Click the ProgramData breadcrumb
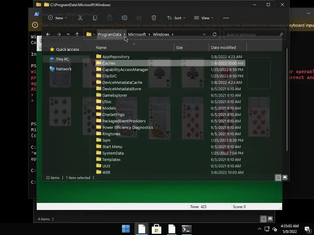 pyautogui.click(x=109, y=34)
